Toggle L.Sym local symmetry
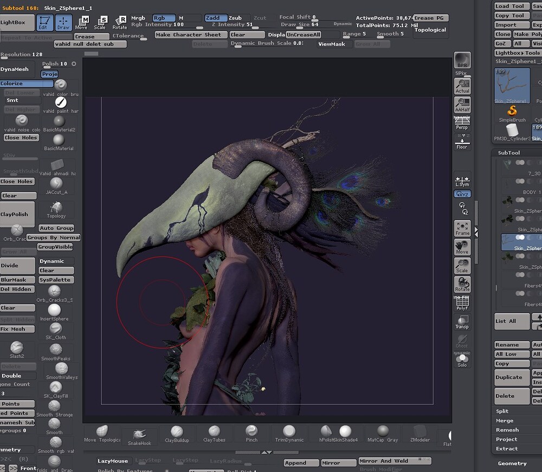This screenshot has width=542, height=472. 462,182
